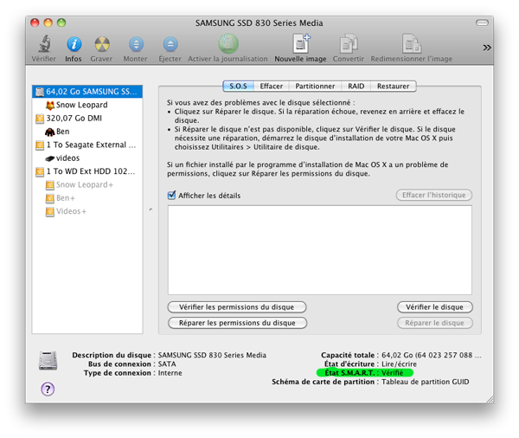Viewport: 519px width, 438px height.
Task: Click the videos drive icon
Action: 50,158
